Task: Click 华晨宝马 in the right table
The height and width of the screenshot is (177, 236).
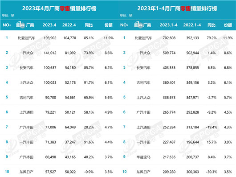Action: pos(143,157)
